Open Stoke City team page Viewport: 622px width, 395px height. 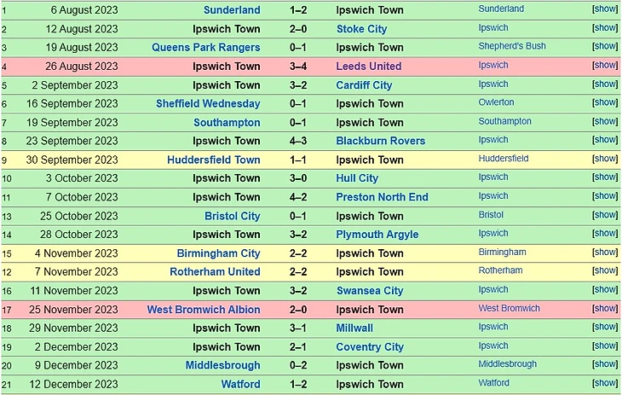point(361,29)
